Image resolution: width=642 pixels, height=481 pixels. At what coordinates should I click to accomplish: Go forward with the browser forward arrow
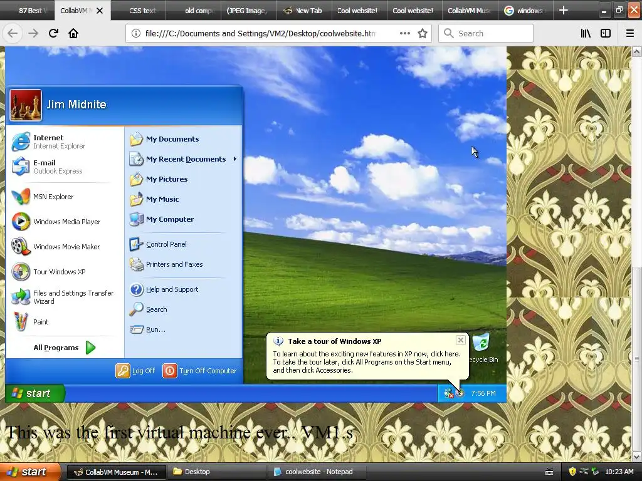click(33, 34)
